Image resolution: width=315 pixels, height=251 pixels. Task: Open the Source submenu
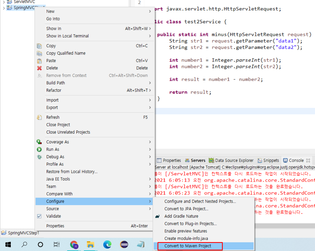[94, 209]
